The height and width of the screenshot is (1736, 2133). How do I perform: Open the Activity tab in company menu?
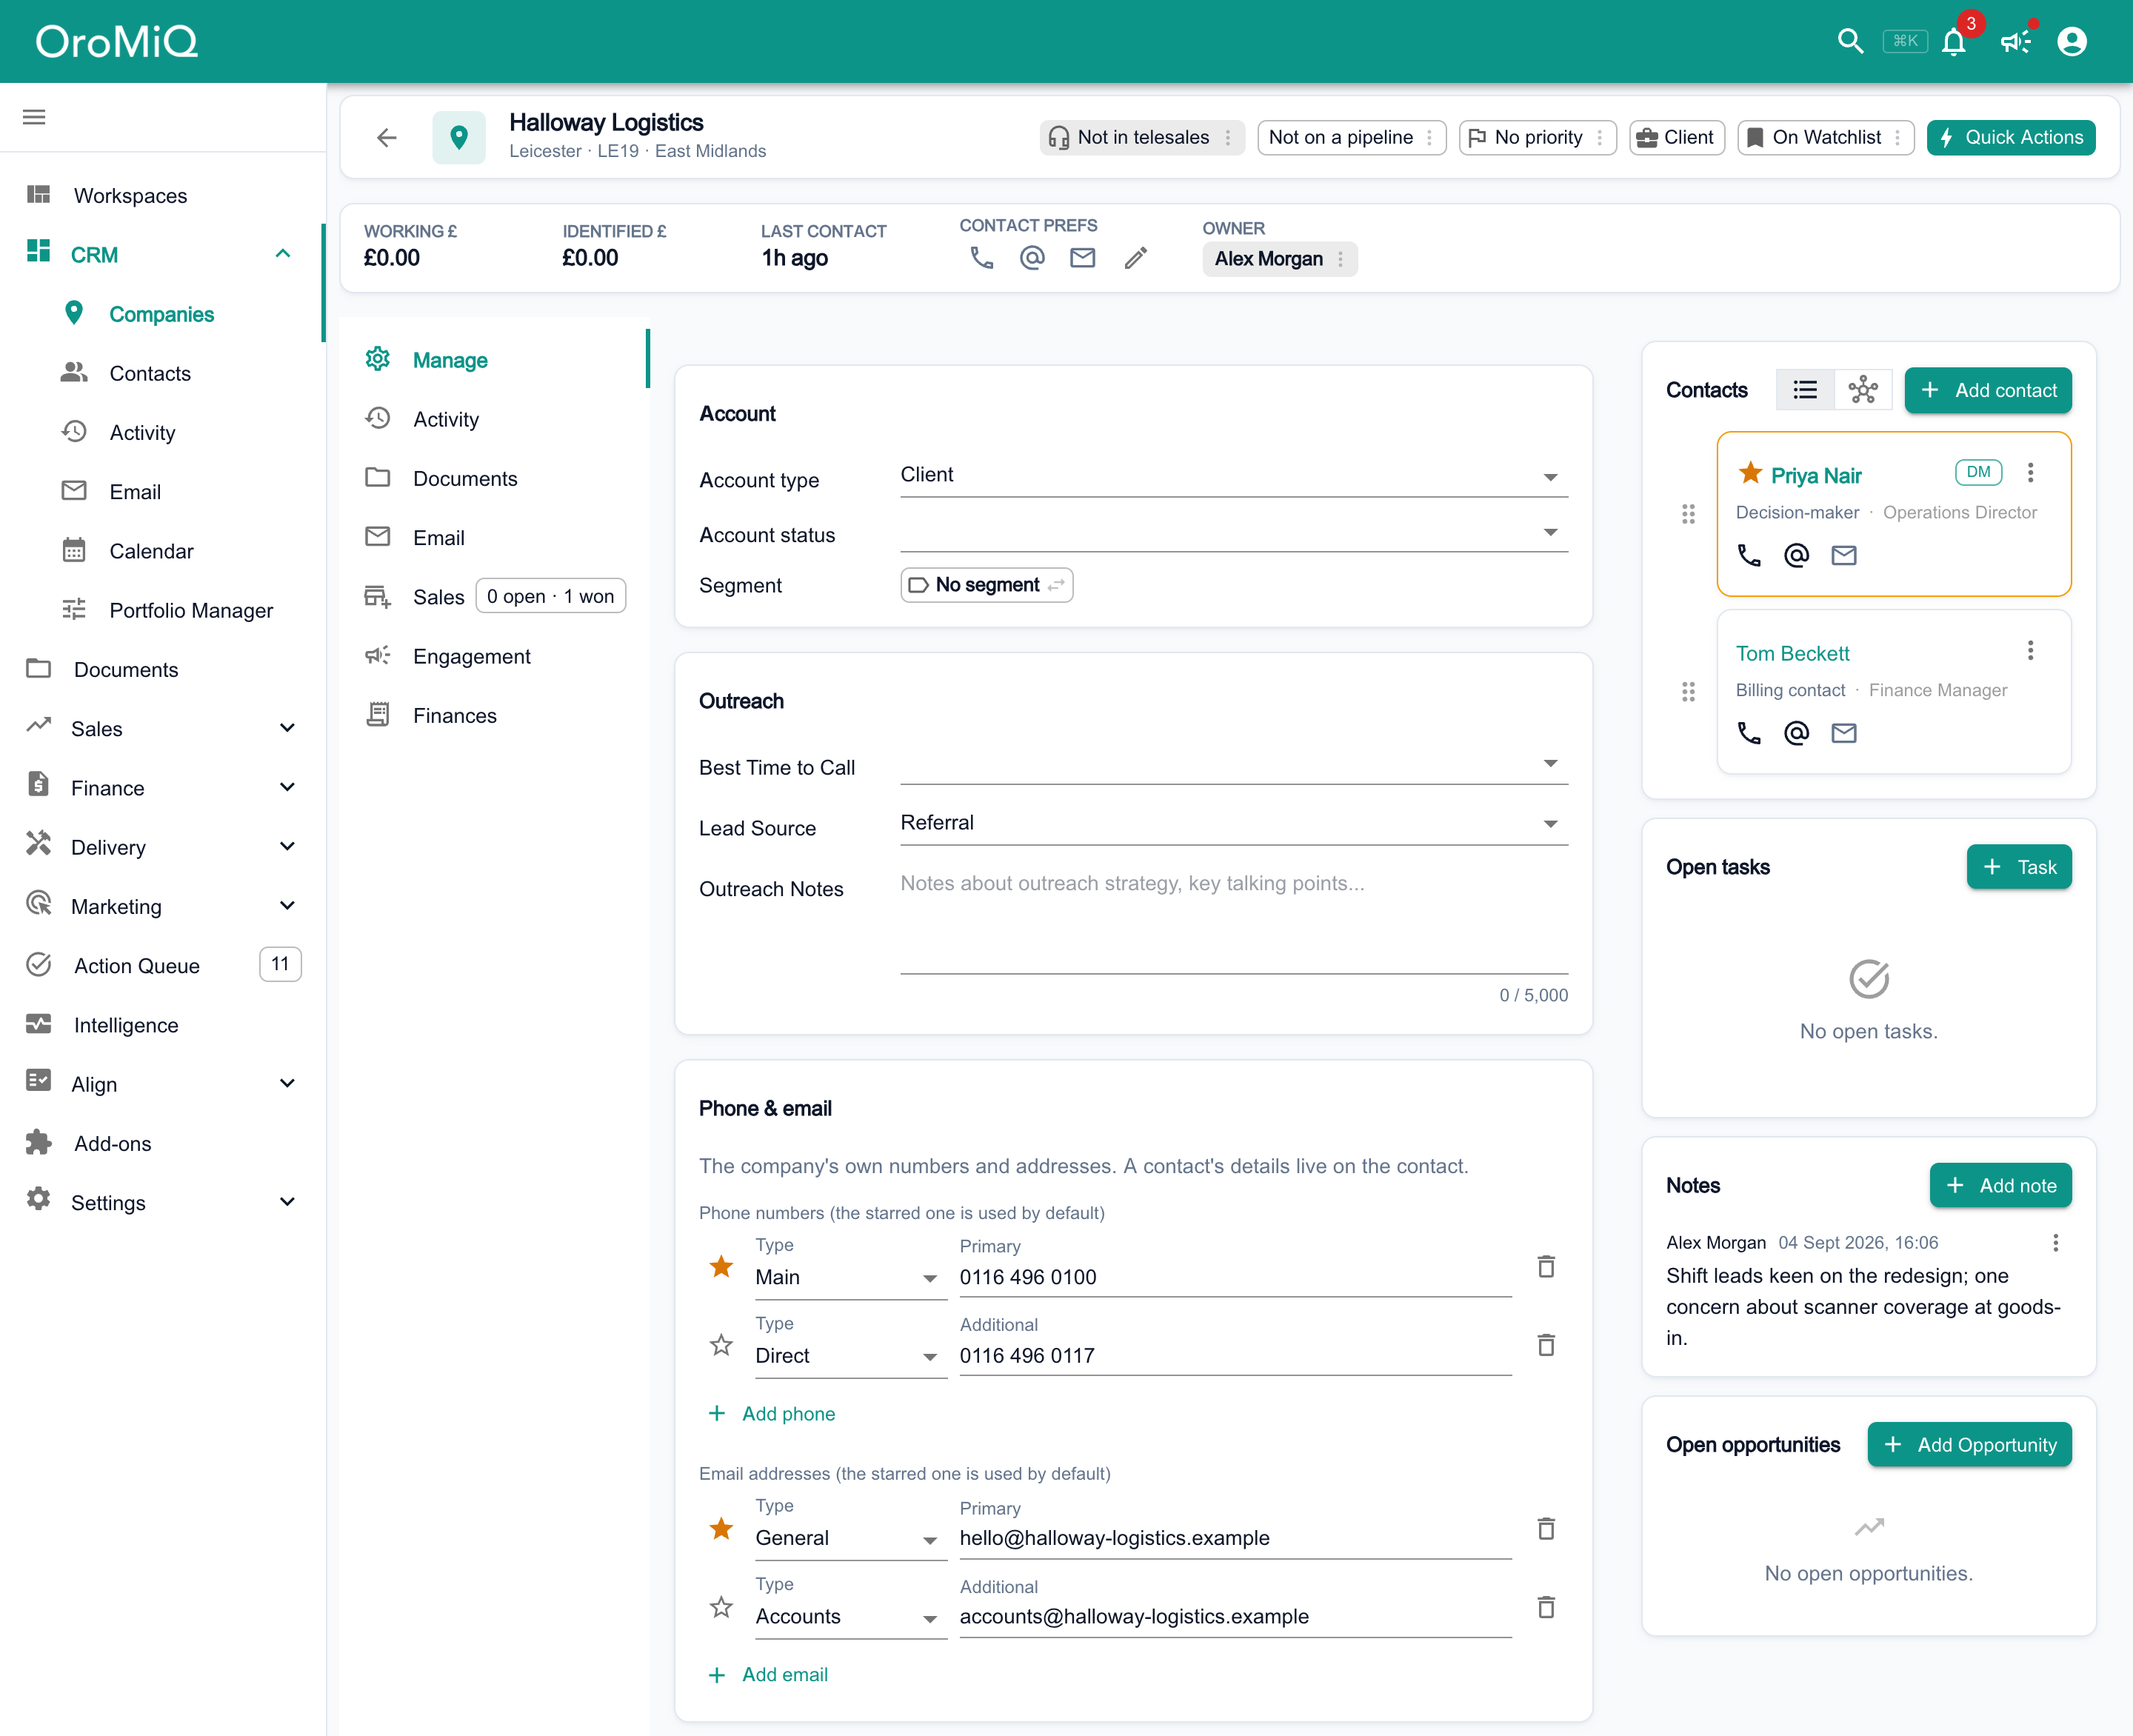(x=494, y=419)
